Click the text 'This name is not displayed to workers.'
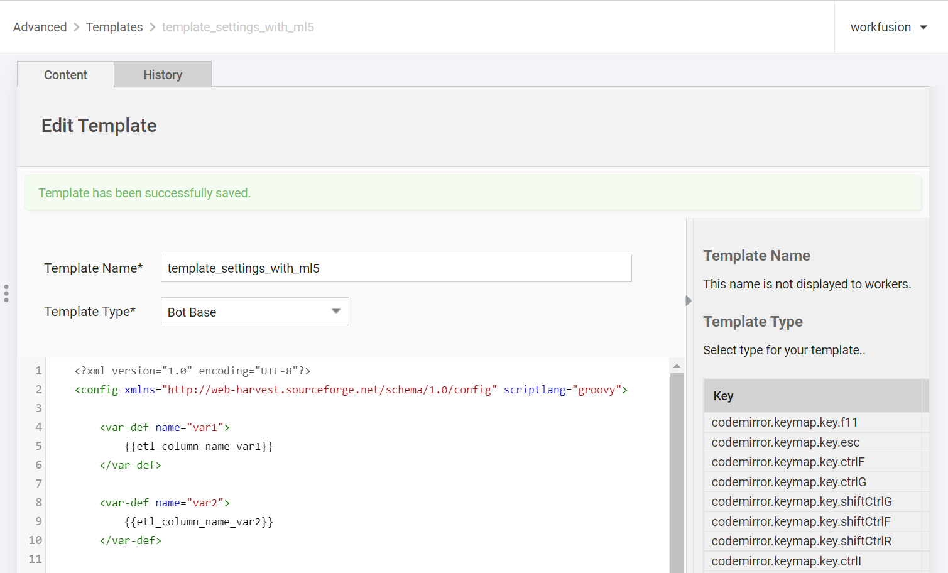 pos(807,284)
